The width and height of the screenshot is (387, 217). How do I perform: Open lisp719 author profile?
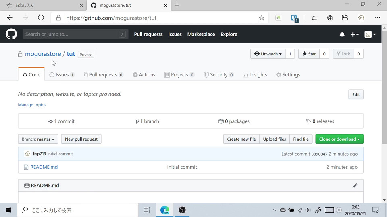[40, 154]
